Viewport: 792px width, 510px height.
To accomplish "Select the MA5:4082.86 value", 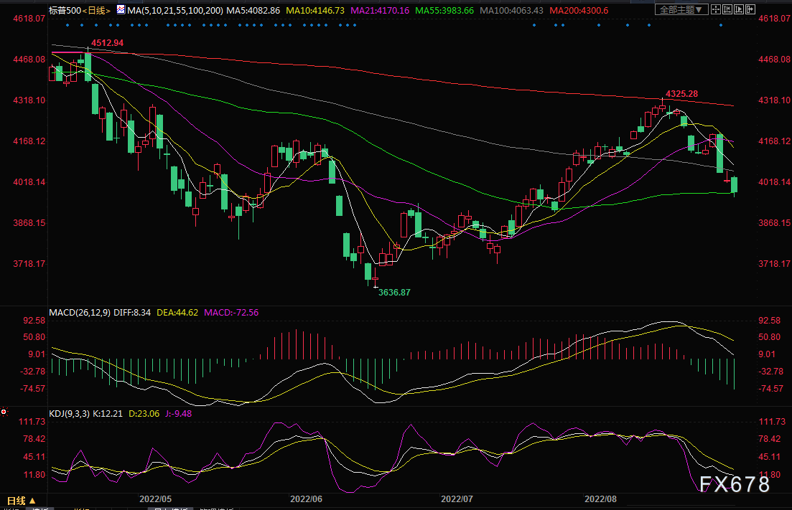I will pos(253,10).
